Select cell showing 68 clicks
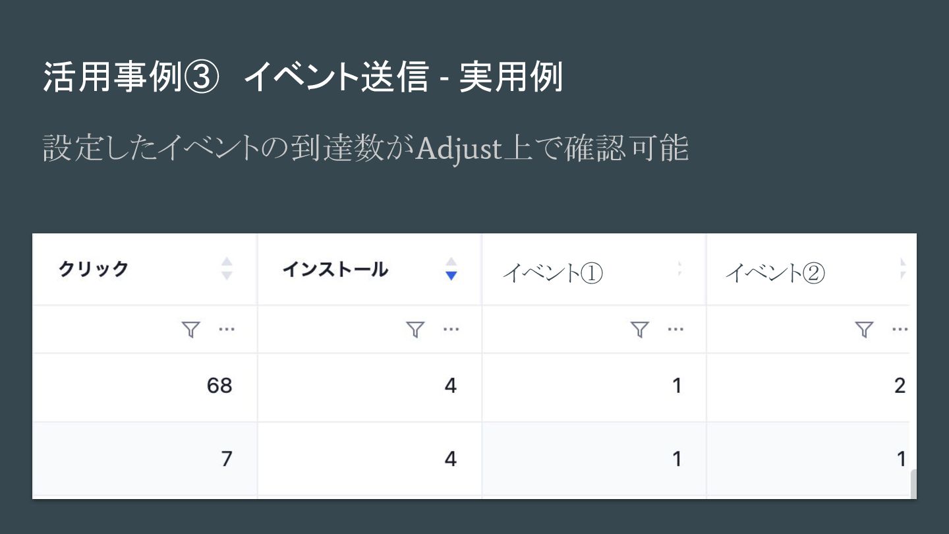The width and height of the screenshot is (949, 534). (x=144, y=387)
